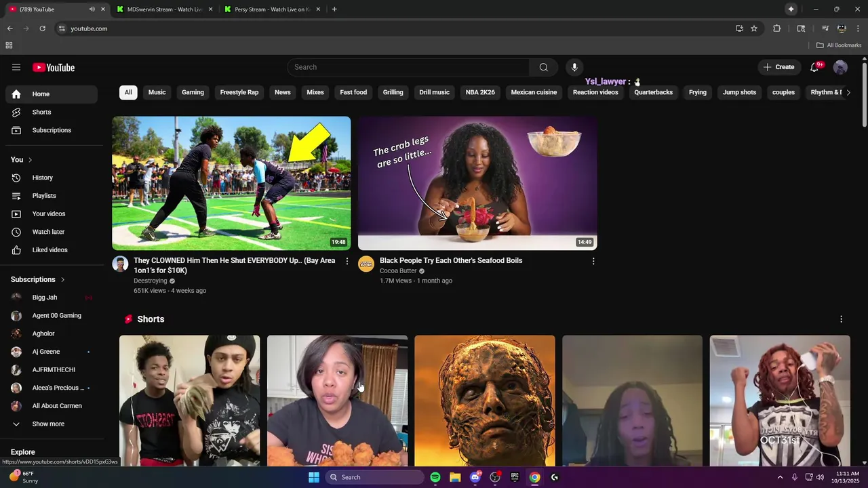The image size is (868, 488).
Task: Show hidden system tray icons chevron
Action: [x=780, y=477]
